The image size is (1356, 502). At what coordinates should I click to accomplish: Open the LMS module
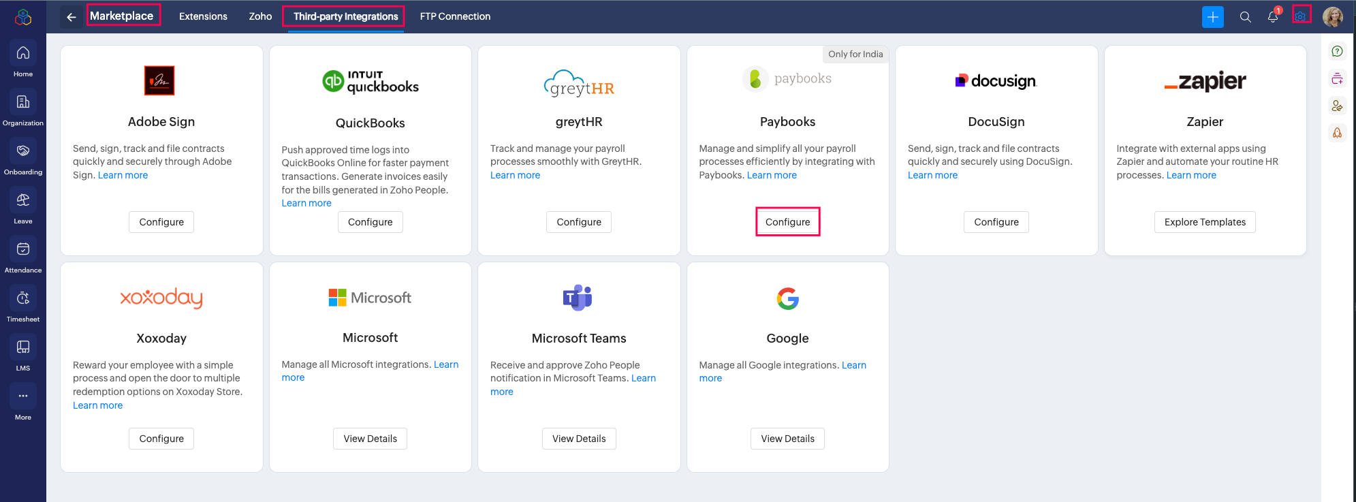tap(23, 354)
